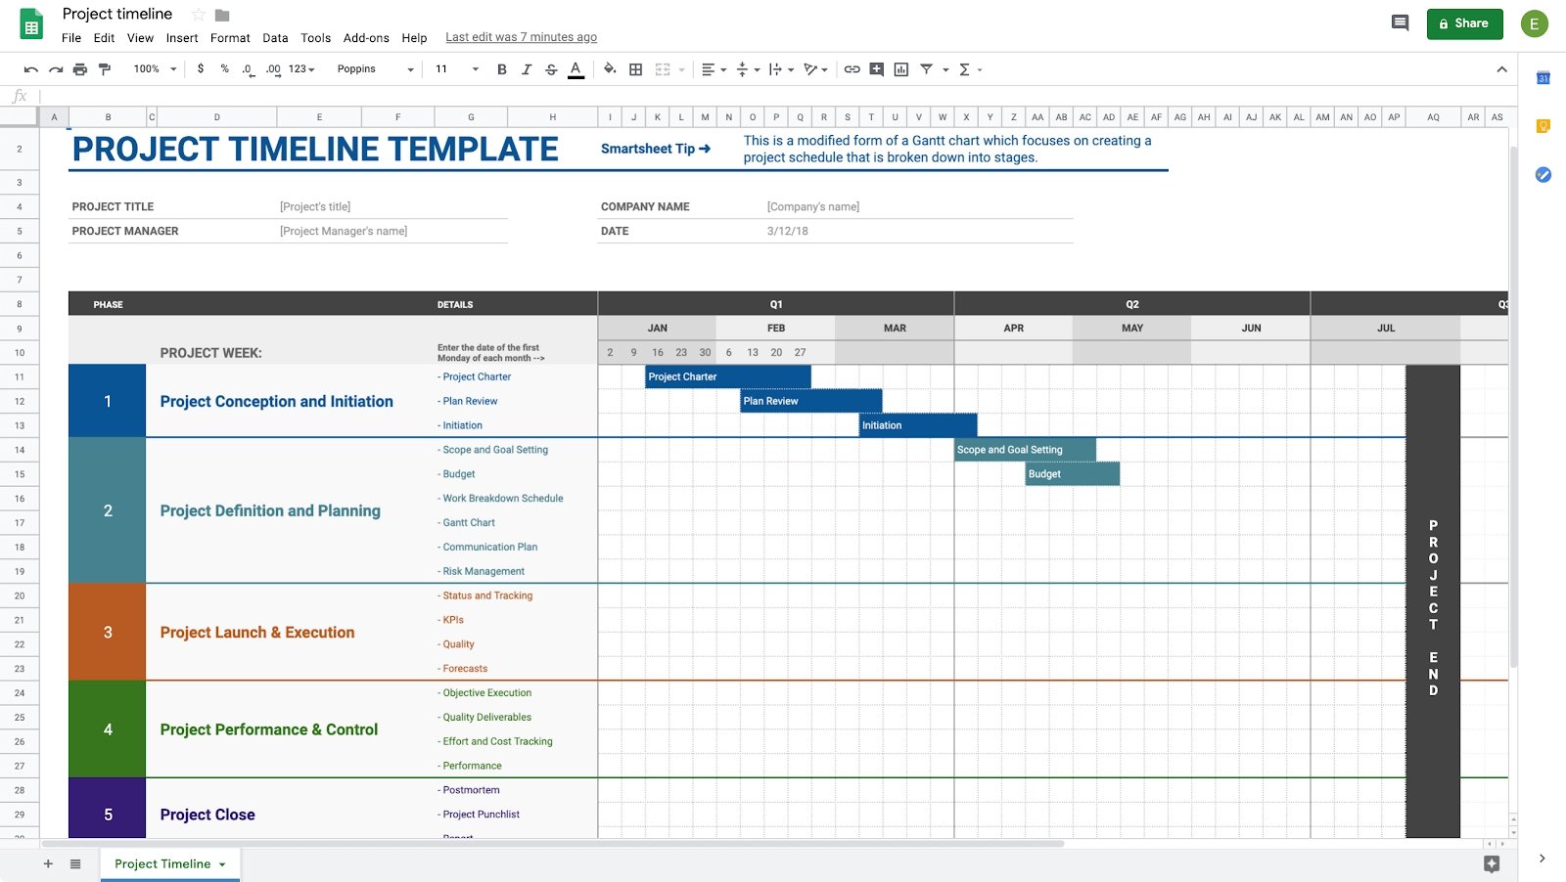This screenshot has height=882, width=1566.
Task: Open the Add-ons menu
Action: tap(366, 38)
